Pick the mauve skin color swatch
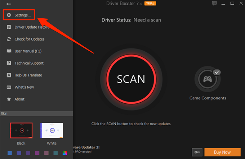The width and height of the screenshot is (245, 159). (46, 153)
